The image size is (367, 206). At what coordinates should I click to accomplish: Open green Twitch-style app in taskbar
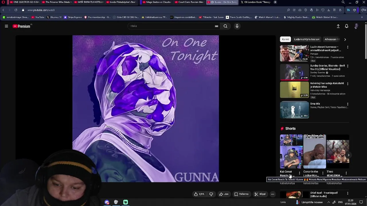[x=126, y=202]
